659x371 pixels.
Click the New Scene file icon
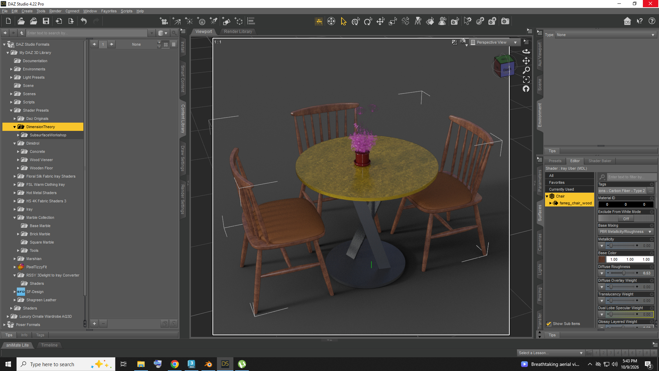8,21
